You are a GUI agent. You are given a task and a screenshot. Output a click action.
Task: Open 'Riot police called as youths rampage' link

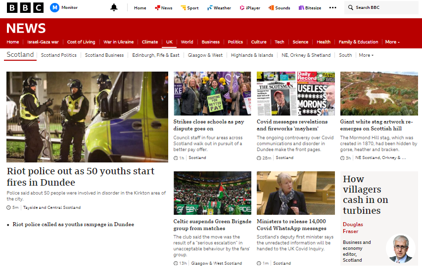(x=73, y=224)
